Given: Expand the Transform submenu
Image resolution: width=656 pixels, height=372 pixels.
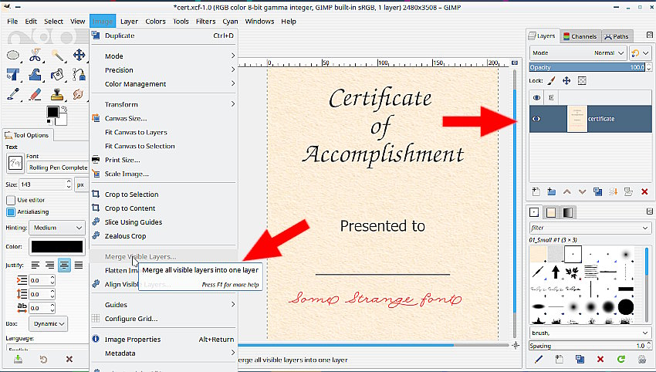Looking at the screenshot, I should point(164,104).
